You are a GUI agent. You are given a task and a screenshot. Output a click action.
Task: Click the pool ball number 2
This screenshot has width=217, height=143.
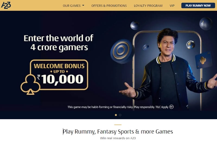206,24
